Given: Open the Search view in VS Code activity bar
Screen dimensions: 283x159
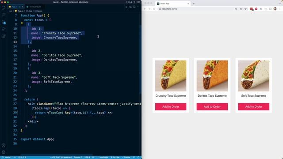Looking at the screenshot, I should (4, 15).
